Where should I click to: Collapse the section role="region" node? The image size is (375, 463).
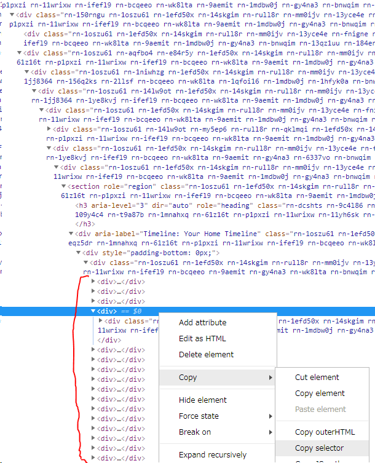(x=63, y=186)
